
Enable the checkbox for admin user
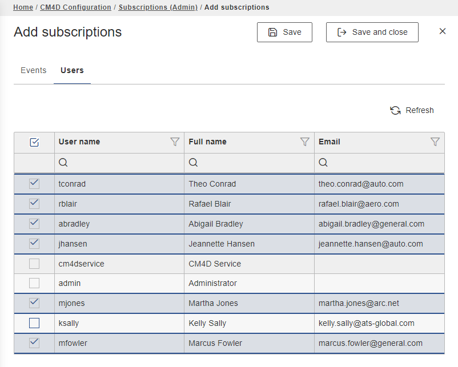(34, 283)
